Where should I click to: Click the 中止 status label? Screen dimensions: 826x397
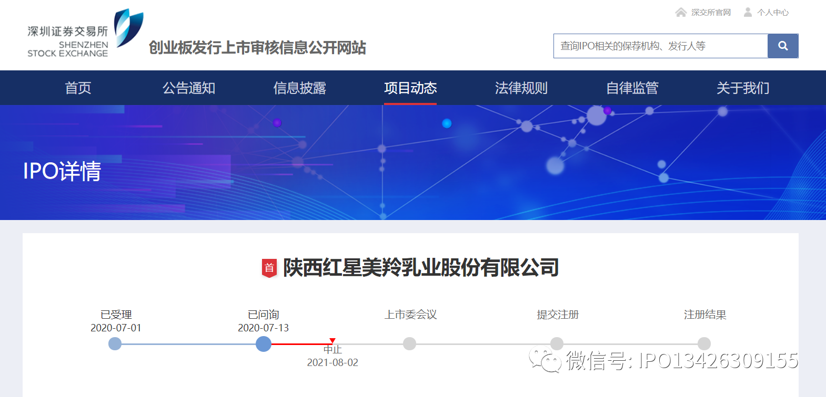333,349
